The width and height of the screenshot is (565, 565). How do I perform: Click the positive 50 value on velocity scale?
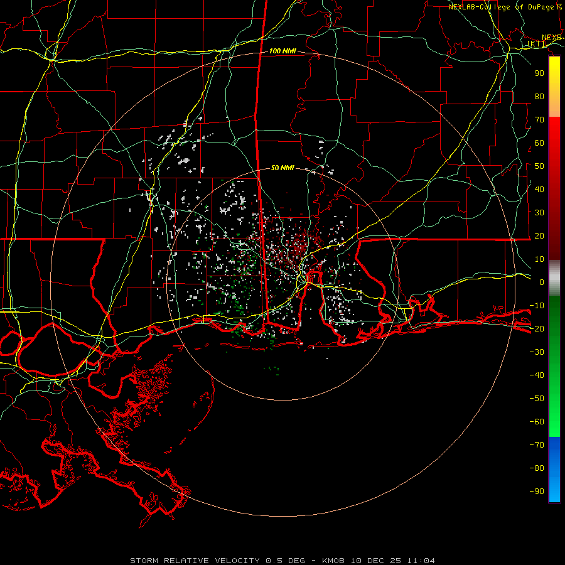(x=539, y=166)
